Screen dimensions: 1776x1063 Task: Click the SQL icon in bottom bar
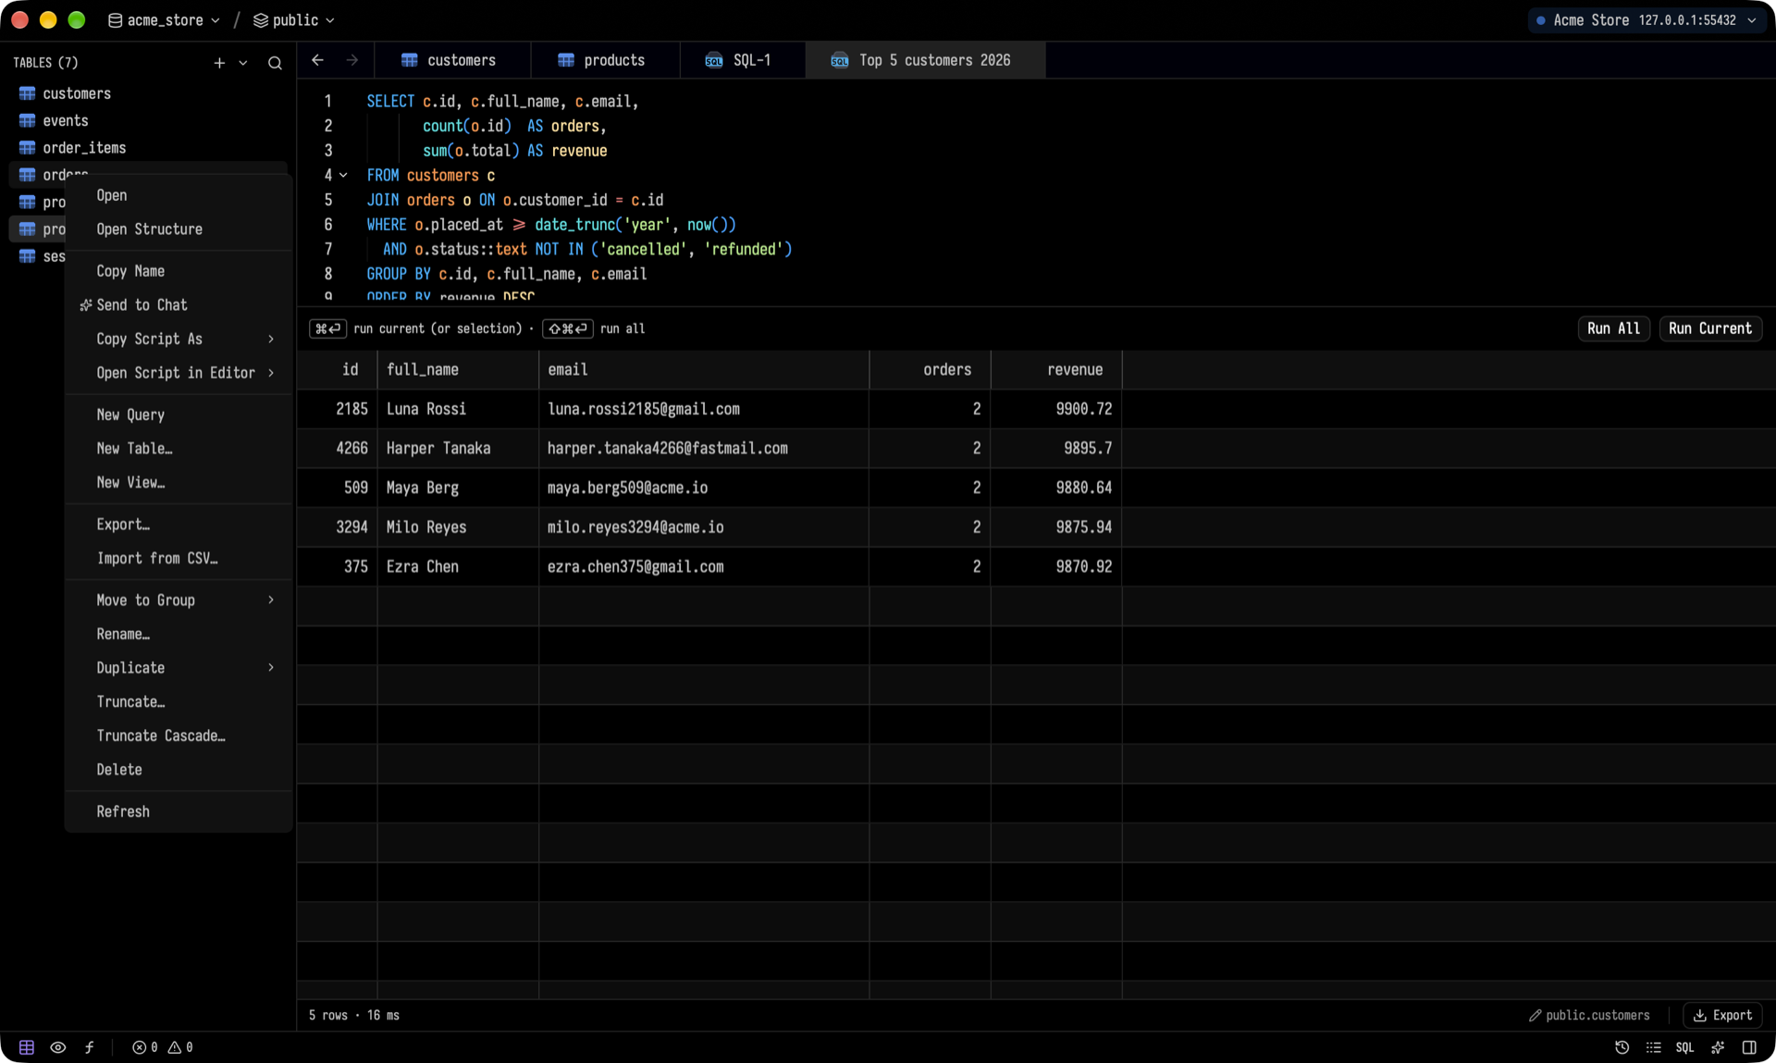(1684, 1047)
